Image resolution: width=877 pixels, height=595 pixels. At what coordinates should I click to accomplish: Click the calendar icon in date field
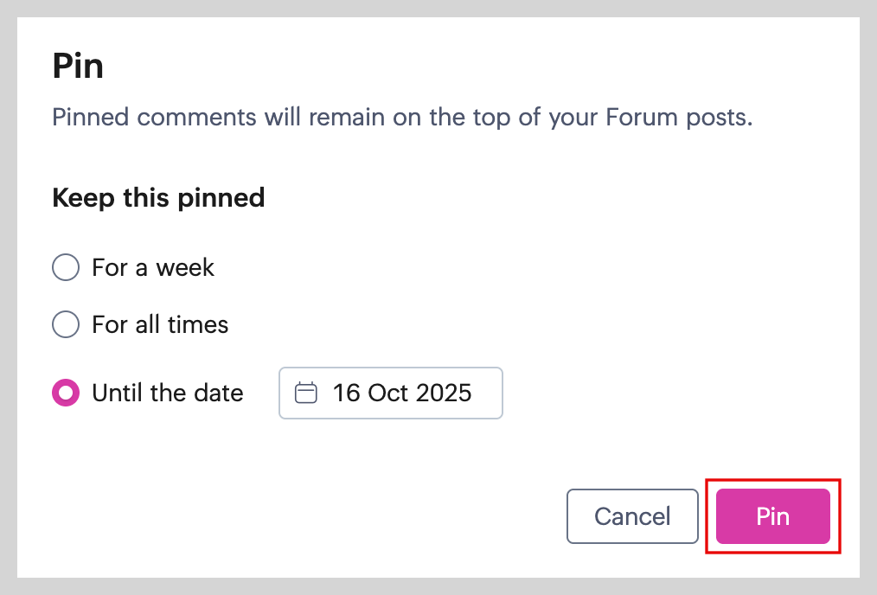pos(305,393)
